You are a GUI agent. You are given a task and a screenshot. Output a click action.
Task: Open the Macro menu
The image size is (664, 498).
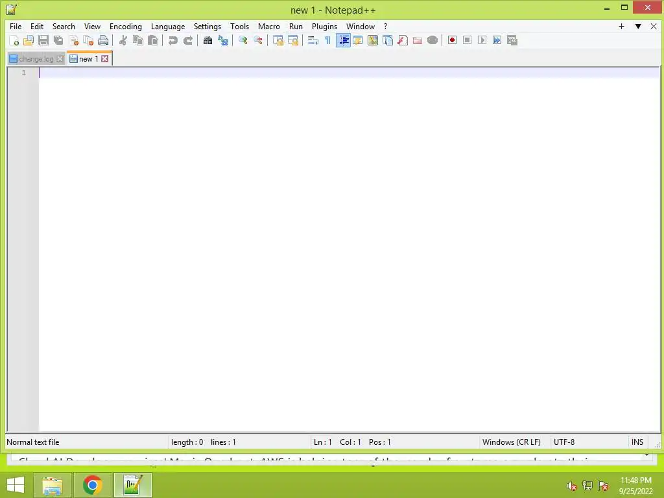(269, 26)
